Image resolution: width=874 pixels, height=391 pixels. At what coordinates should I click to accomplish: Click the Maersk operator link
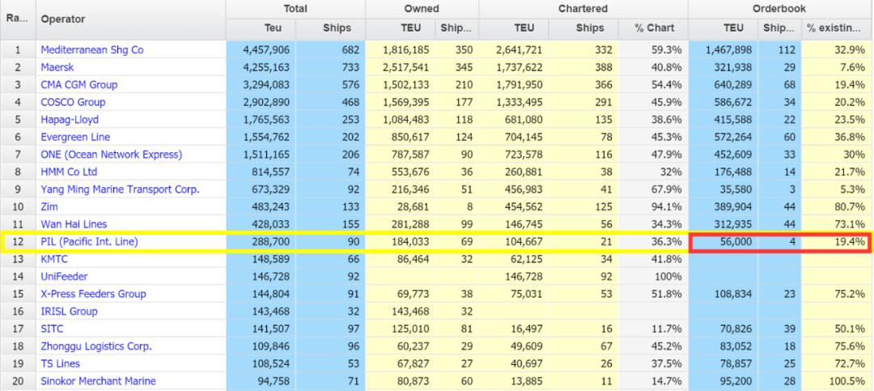(x=58, y=67)
